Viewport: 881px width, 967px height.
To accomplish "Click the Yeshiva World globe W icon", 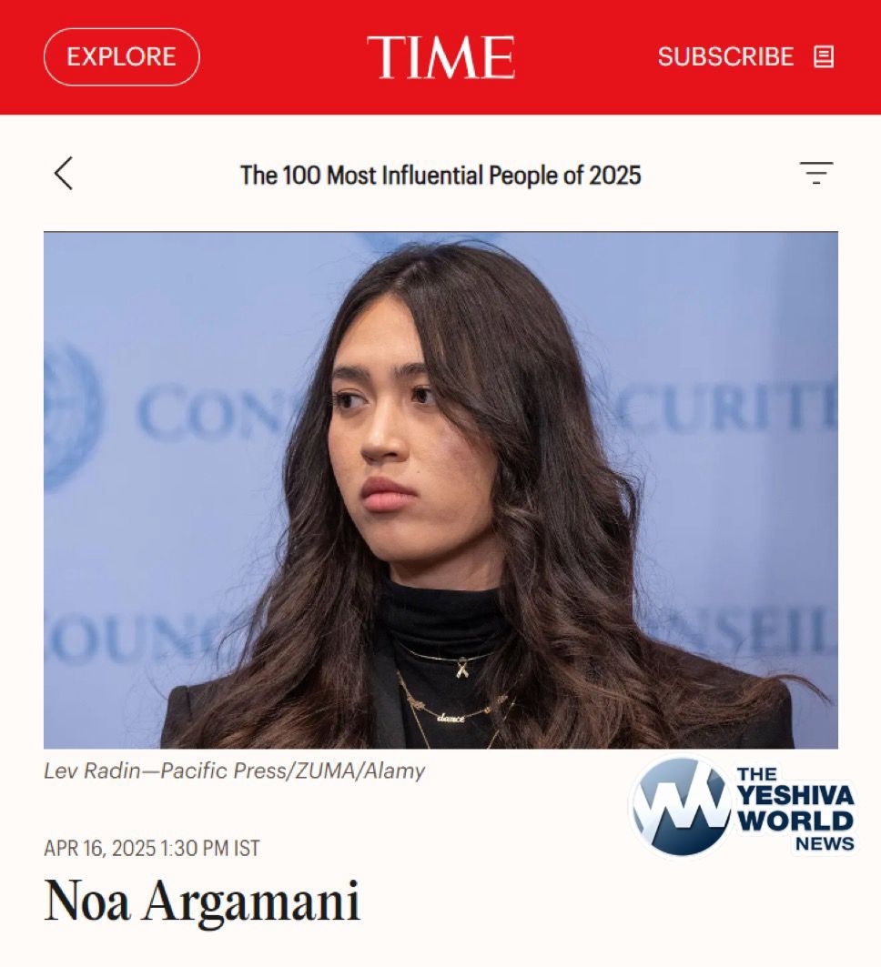I will [680, 807].
